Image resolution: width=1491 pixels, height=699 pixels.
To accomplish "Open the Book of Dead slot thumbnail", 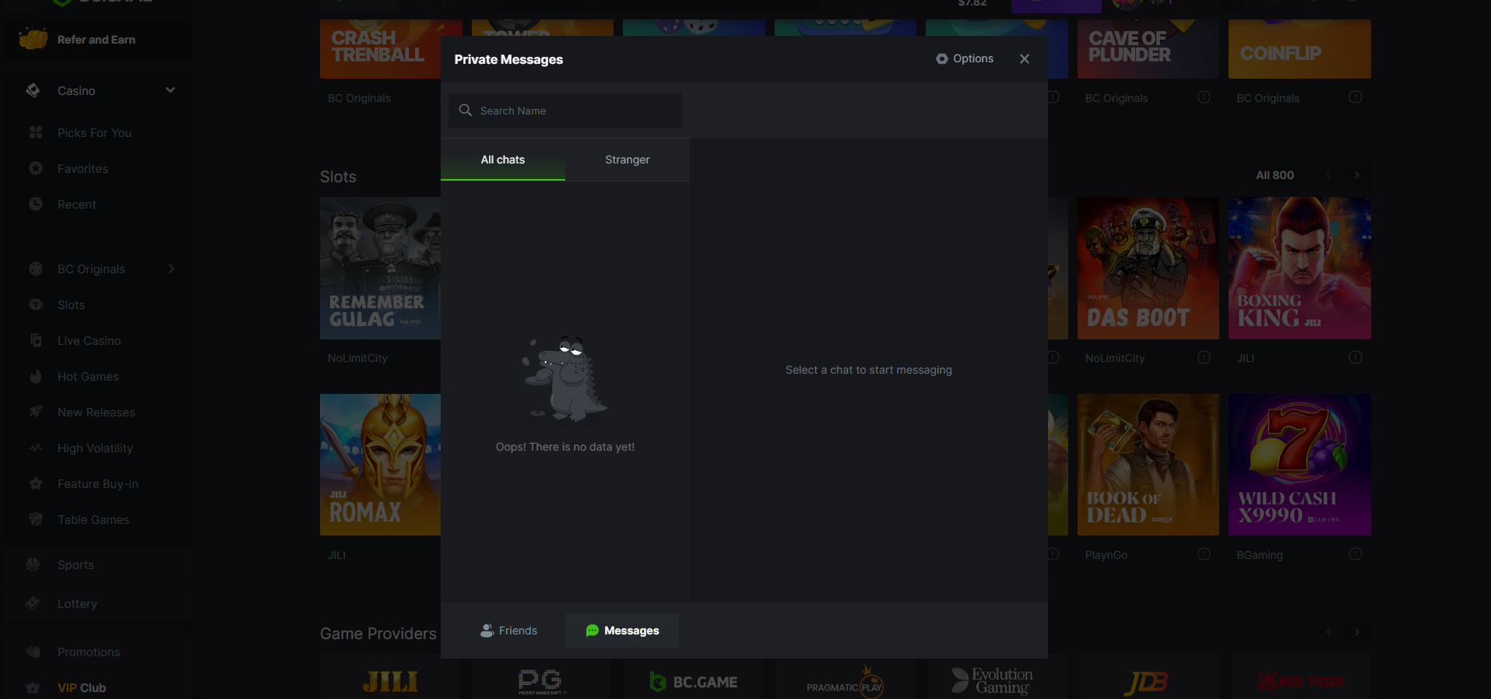I will coord(1148,465).
